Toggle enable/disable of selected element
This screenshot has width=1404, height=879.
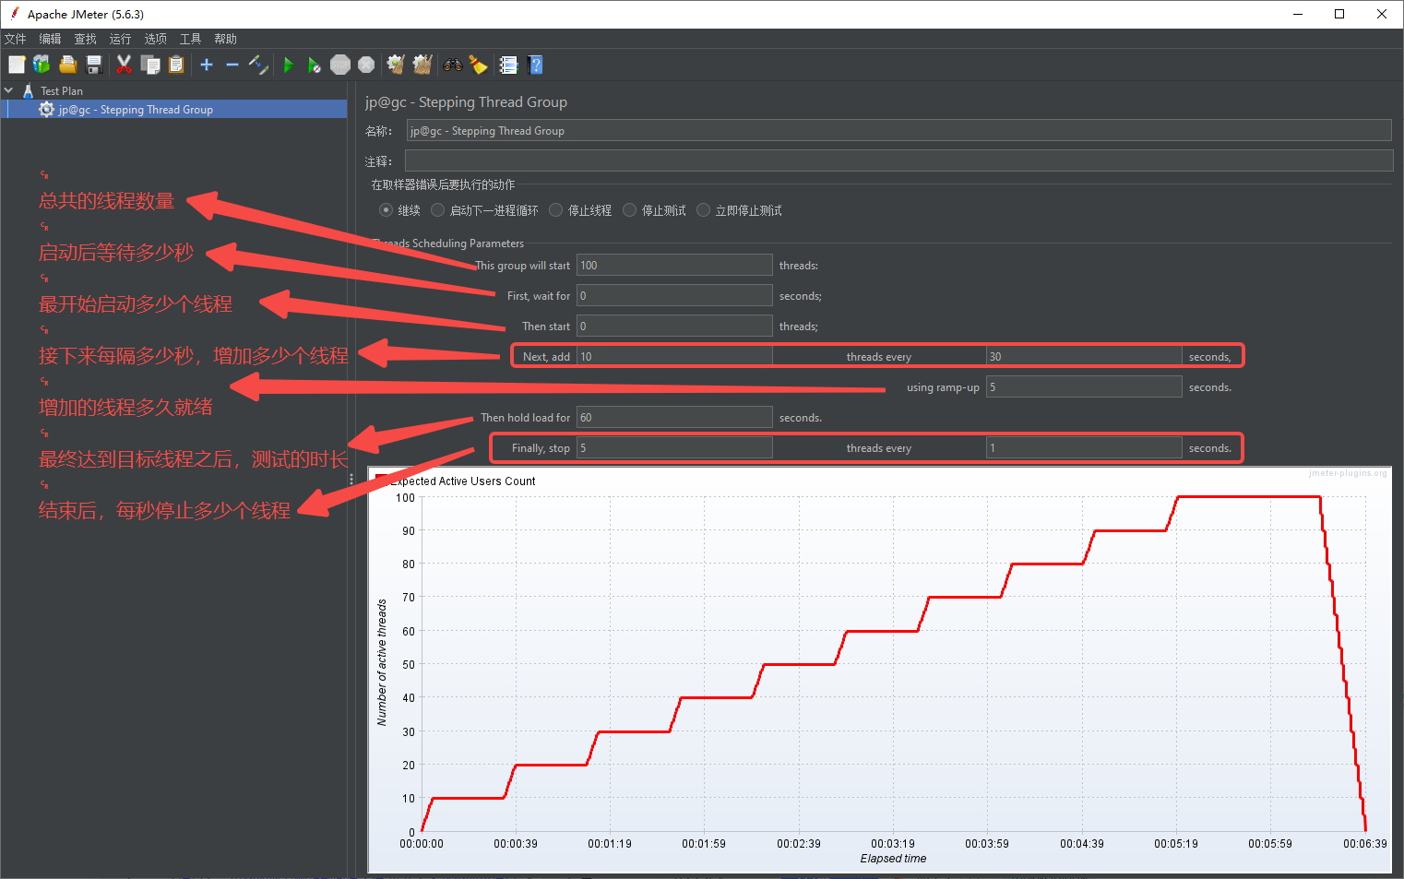[x=258, y=65]
